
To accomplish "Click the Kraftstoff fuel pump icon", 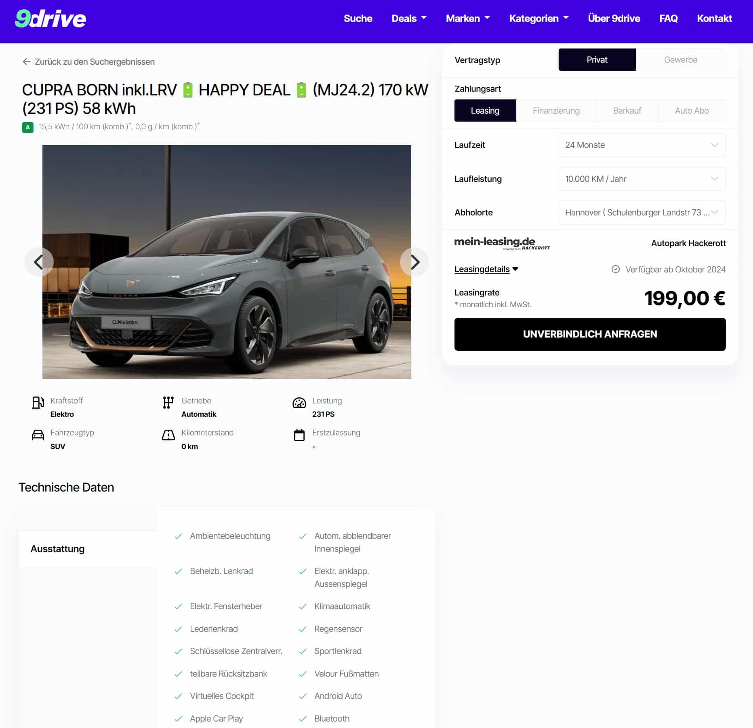I will [x=38, y=403].
